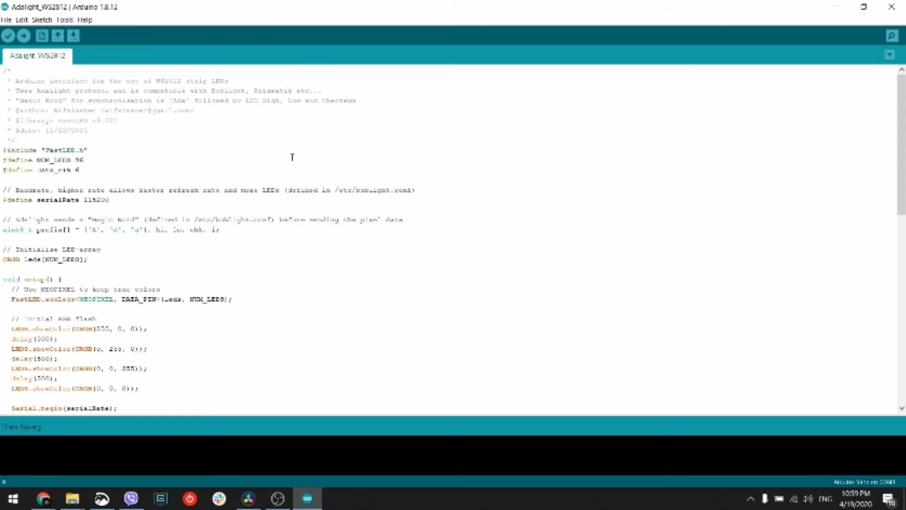Open the Tools menu
The height and width of the screenshot is (510, 906).
[x=65, y=20]
